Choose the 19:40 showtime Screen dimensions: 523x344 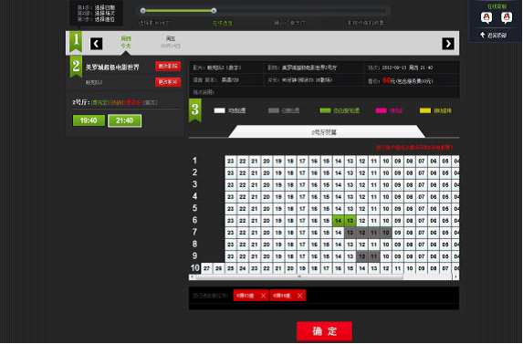point(89,120)
